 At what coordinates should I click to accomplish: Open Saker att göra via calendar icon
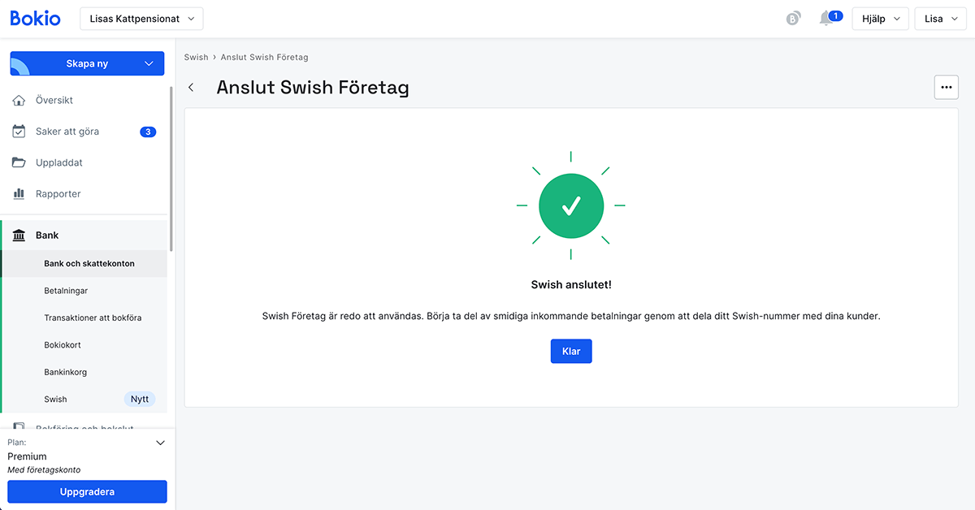(18, 131)
